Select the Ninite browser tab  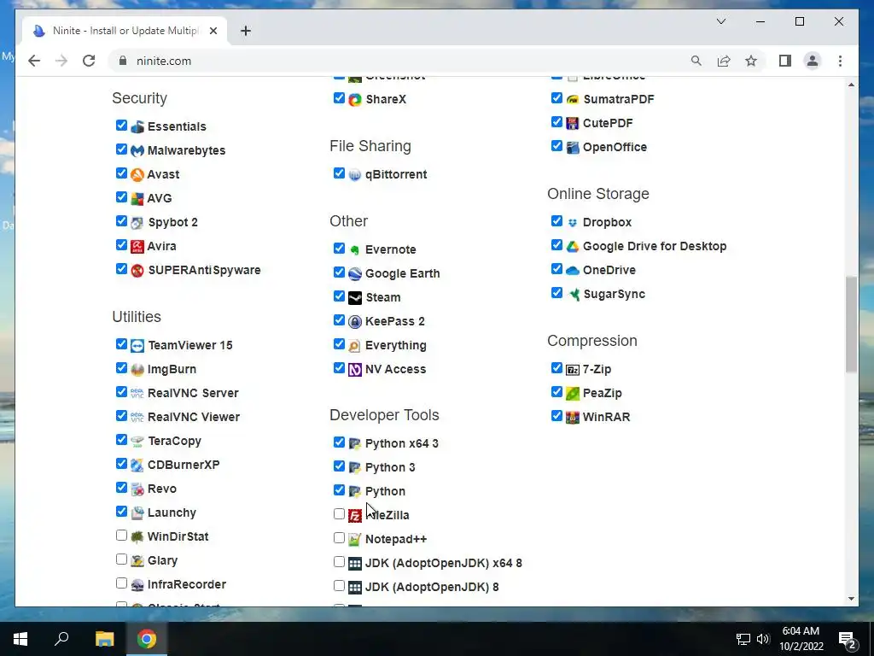click(x=125, y=31)
